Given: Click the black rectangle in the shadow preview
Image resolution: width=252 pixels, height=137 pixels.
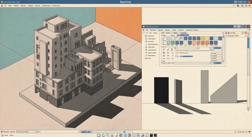Looking at the screenshot, I should (x=161, y=90).
